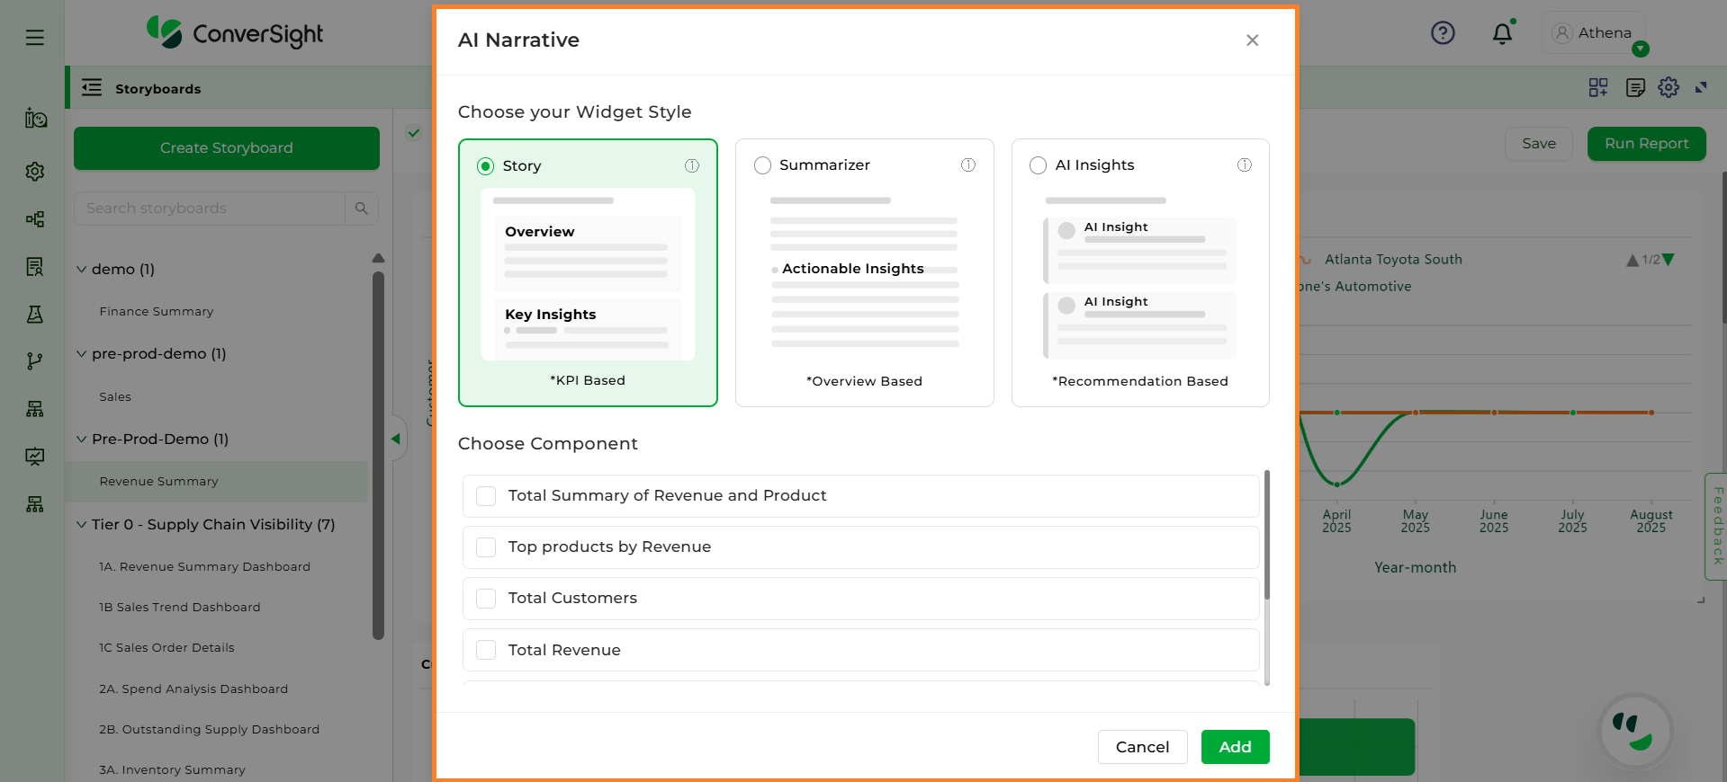Image resolution: width=1727 pixels, height=782 pixels.
Task: Open the storyboard settings gear icon
Action: 1669,87
